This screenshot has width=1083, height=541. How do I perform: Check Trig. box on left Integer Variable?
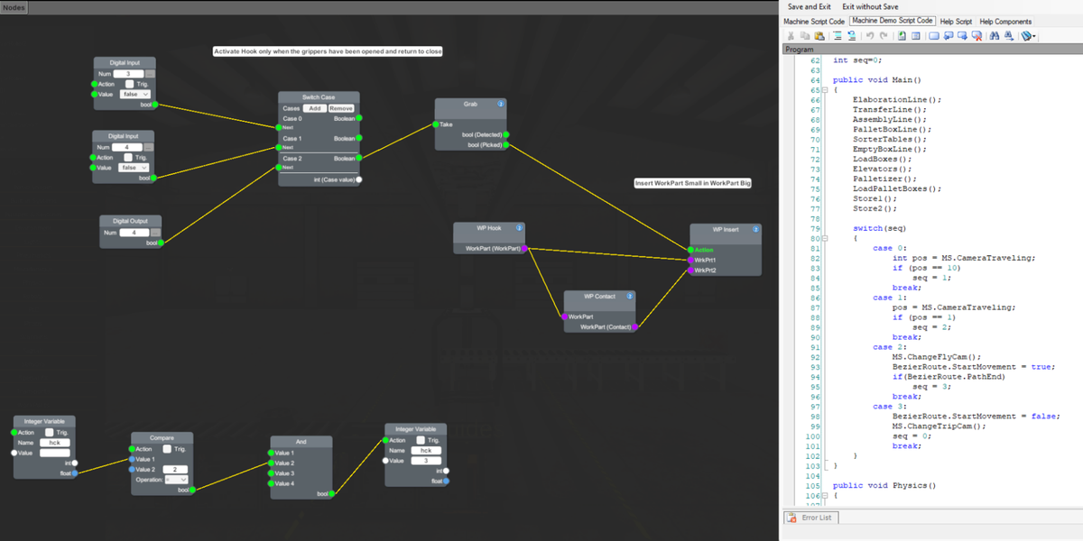coord(50,433)
